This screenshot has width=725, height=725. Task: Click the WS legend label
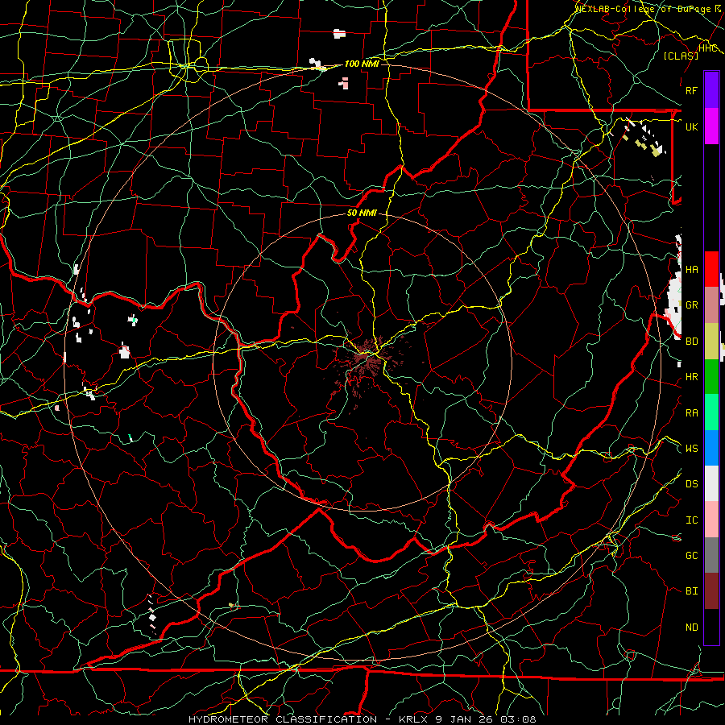click(x=692, y=448)
